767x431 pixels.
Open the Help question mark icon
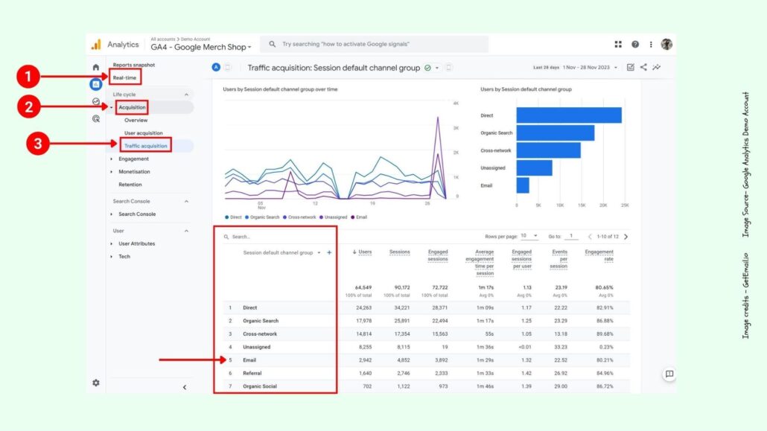635,45
